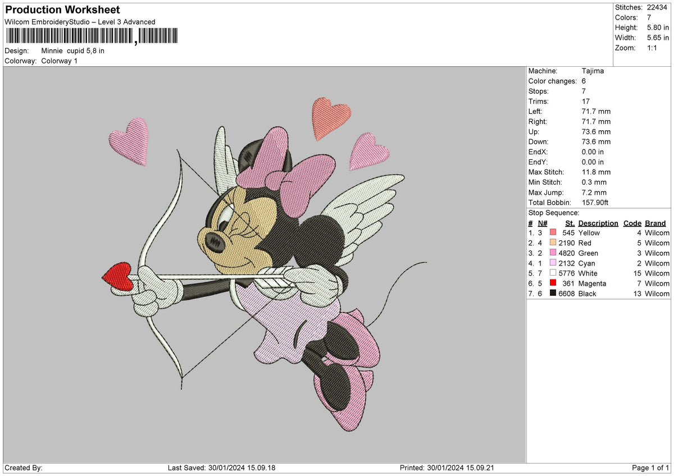Screen dimensions: 674x476
Task: Click the Trims value 17
Action: [586, 102]
